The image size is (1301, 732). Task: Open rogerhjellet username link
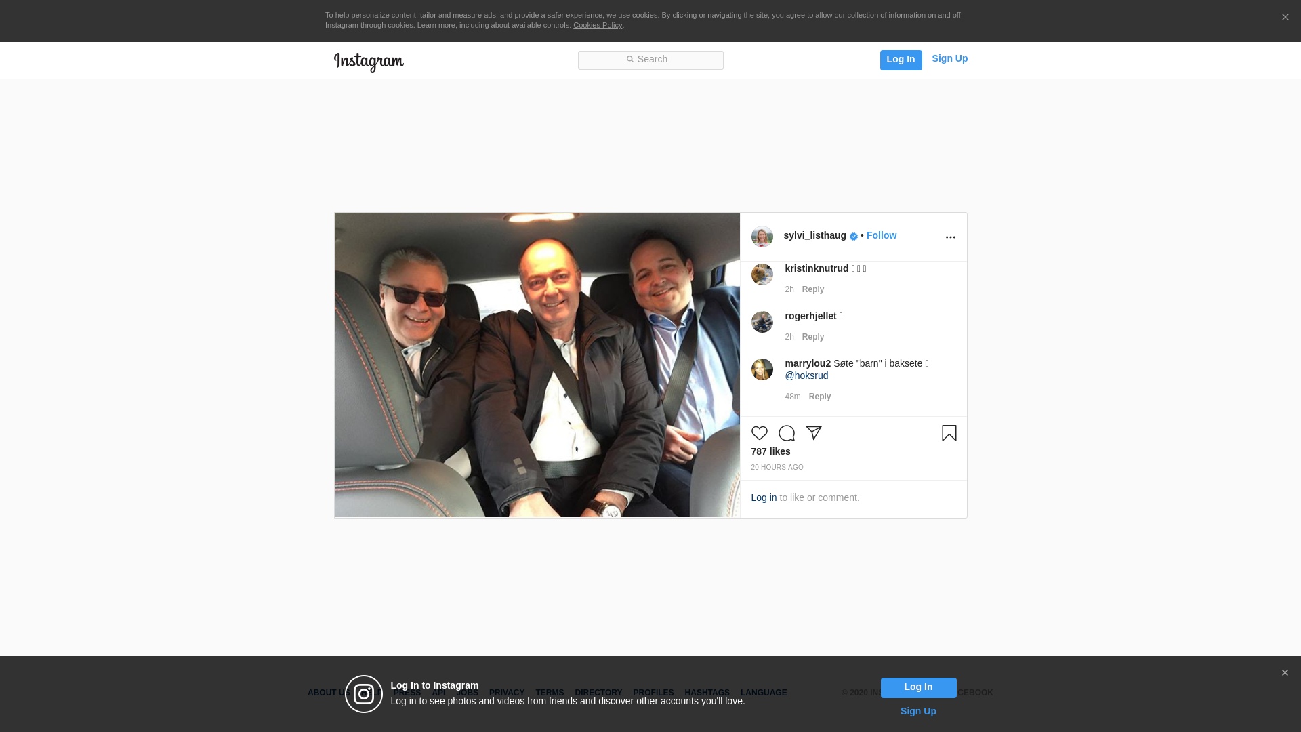[810, 316]
